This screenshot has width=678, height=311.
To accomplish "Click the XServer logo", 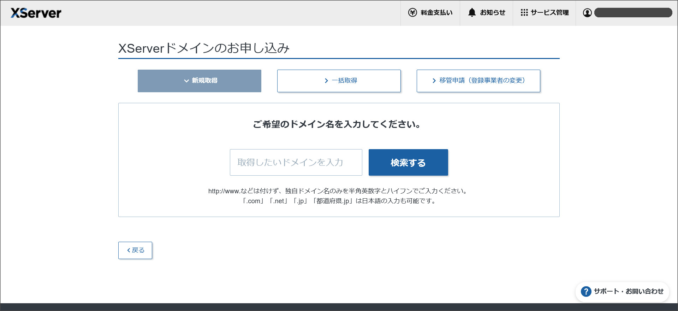I will click(36, 13).
